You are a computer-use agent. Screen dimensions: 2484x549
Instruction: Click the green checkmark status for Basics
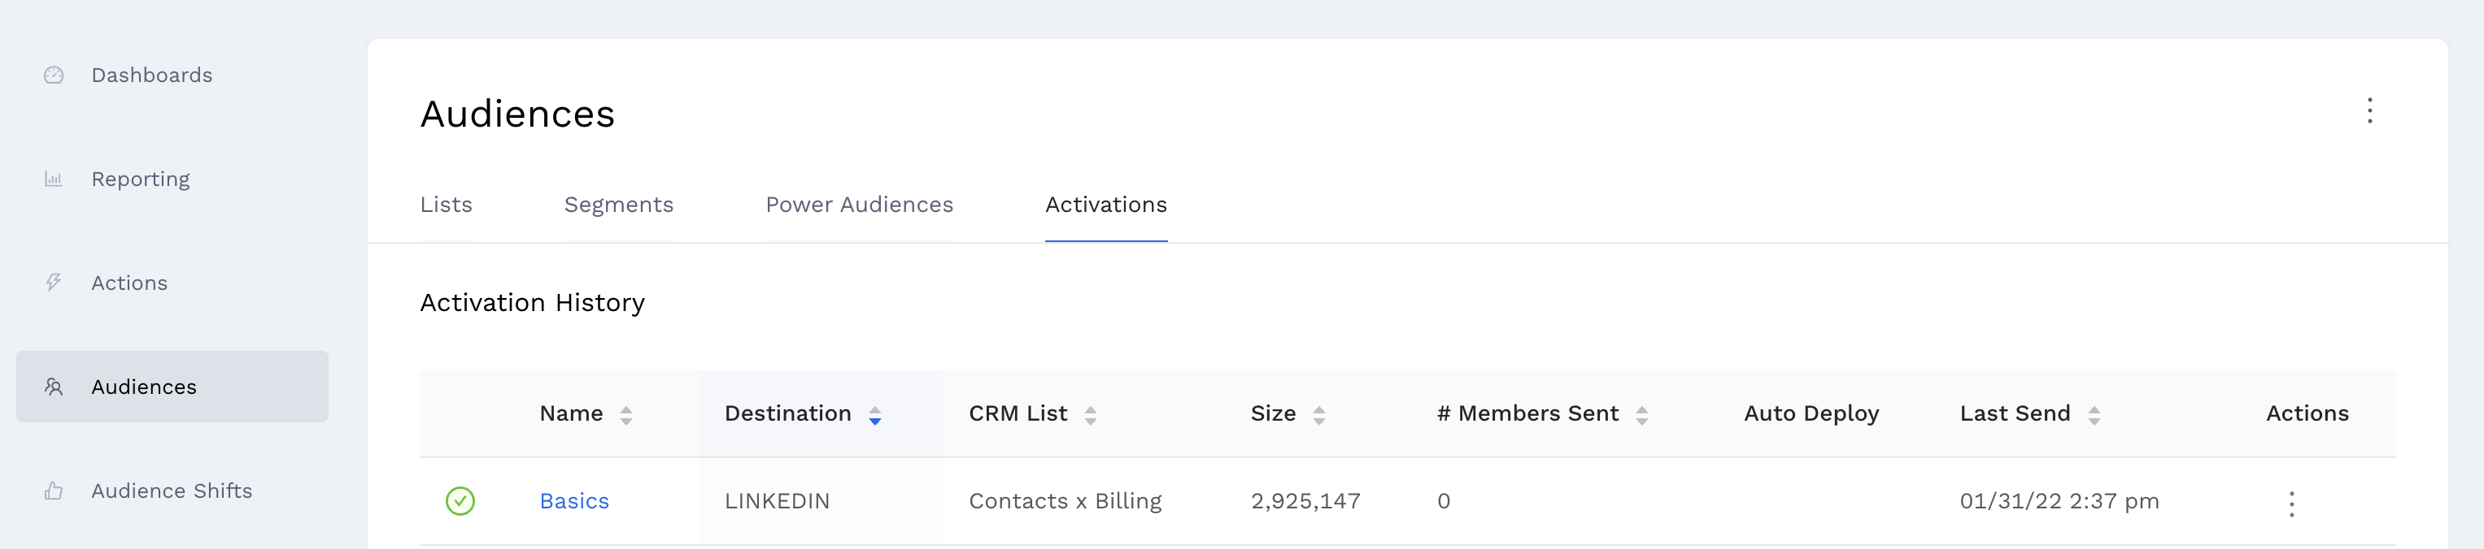[460, 501]
